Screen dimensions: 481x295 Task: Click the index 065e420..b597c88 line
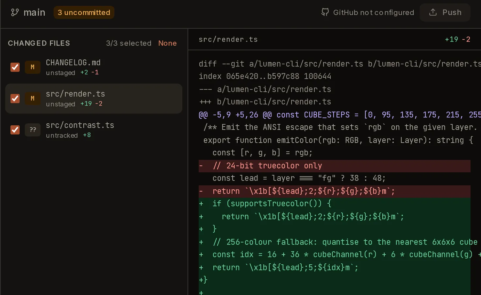[x=265, y=76]
